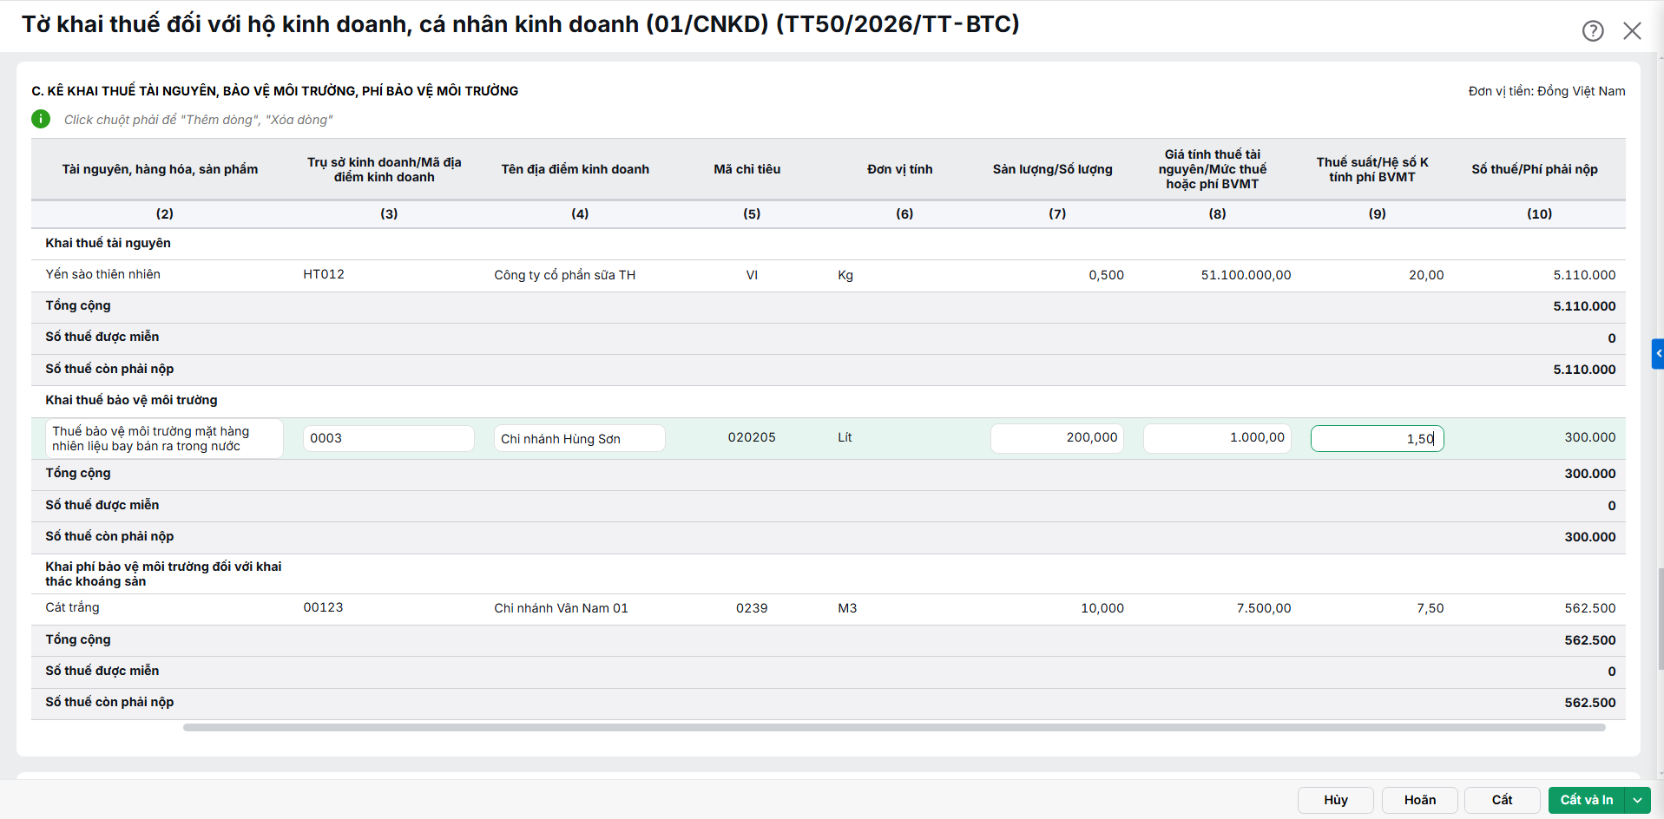This screenshot has height=819, width=1664.
Task: Edit the Chi nhánh Hùng Sơn field
Action: pyautogui.click(x=579, y=438)
